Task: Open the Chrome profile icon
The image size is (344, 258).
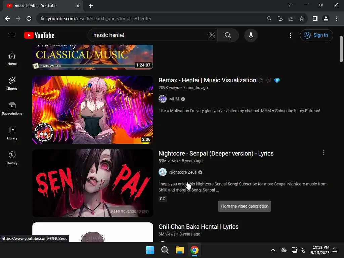Action: 326,19
